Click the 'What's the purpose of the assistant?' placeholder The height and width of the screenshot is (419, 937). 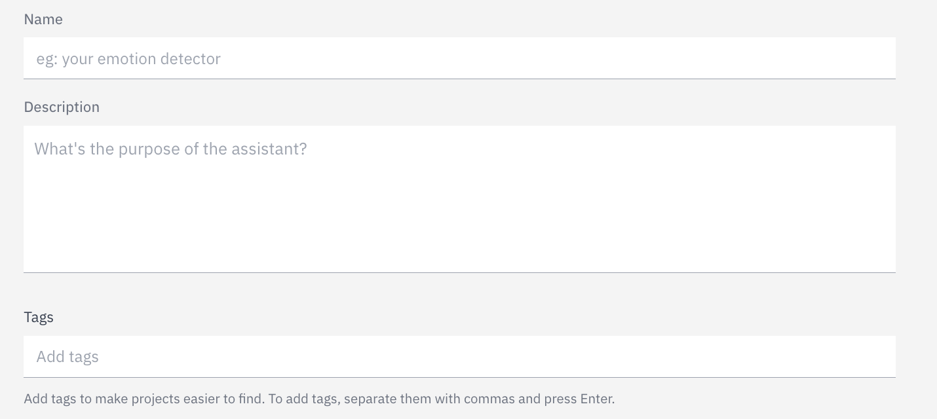coord(170,149)
